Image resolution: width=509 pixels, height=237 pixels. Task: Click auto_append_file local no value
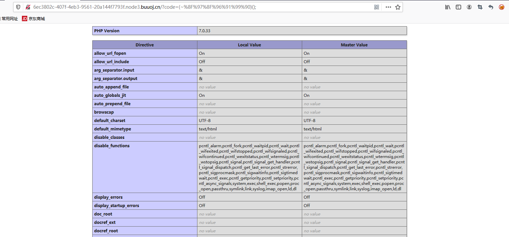(x=207, y=87)
